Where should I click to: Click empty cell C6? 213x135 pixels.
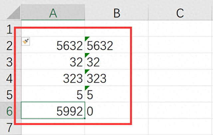click(180, 110)
